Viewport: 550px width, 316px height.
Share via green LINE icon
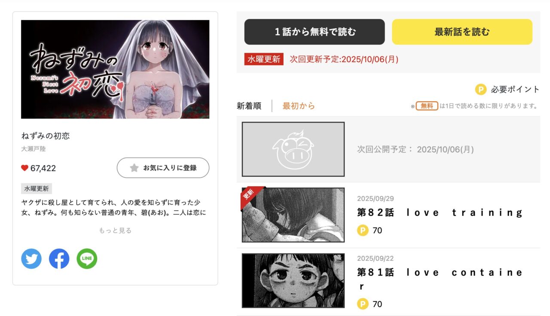click(87, 259)
